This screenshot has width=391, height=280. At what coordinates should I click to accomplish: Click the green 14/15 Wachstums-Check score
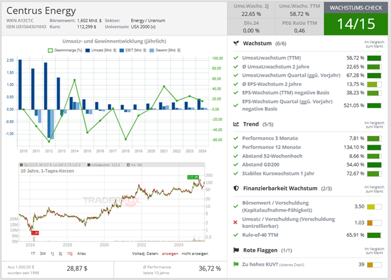point(356,24)
